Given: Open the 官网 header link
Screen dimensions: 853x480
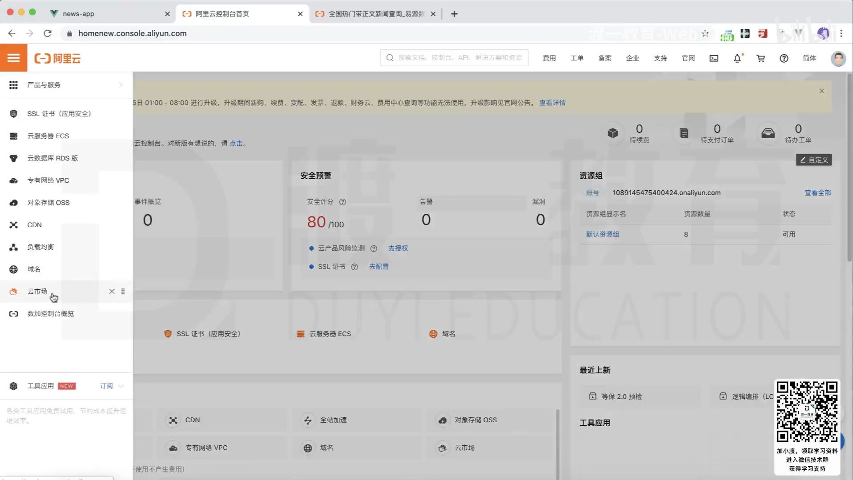Looking at the screenshot, I should [688, 58].
